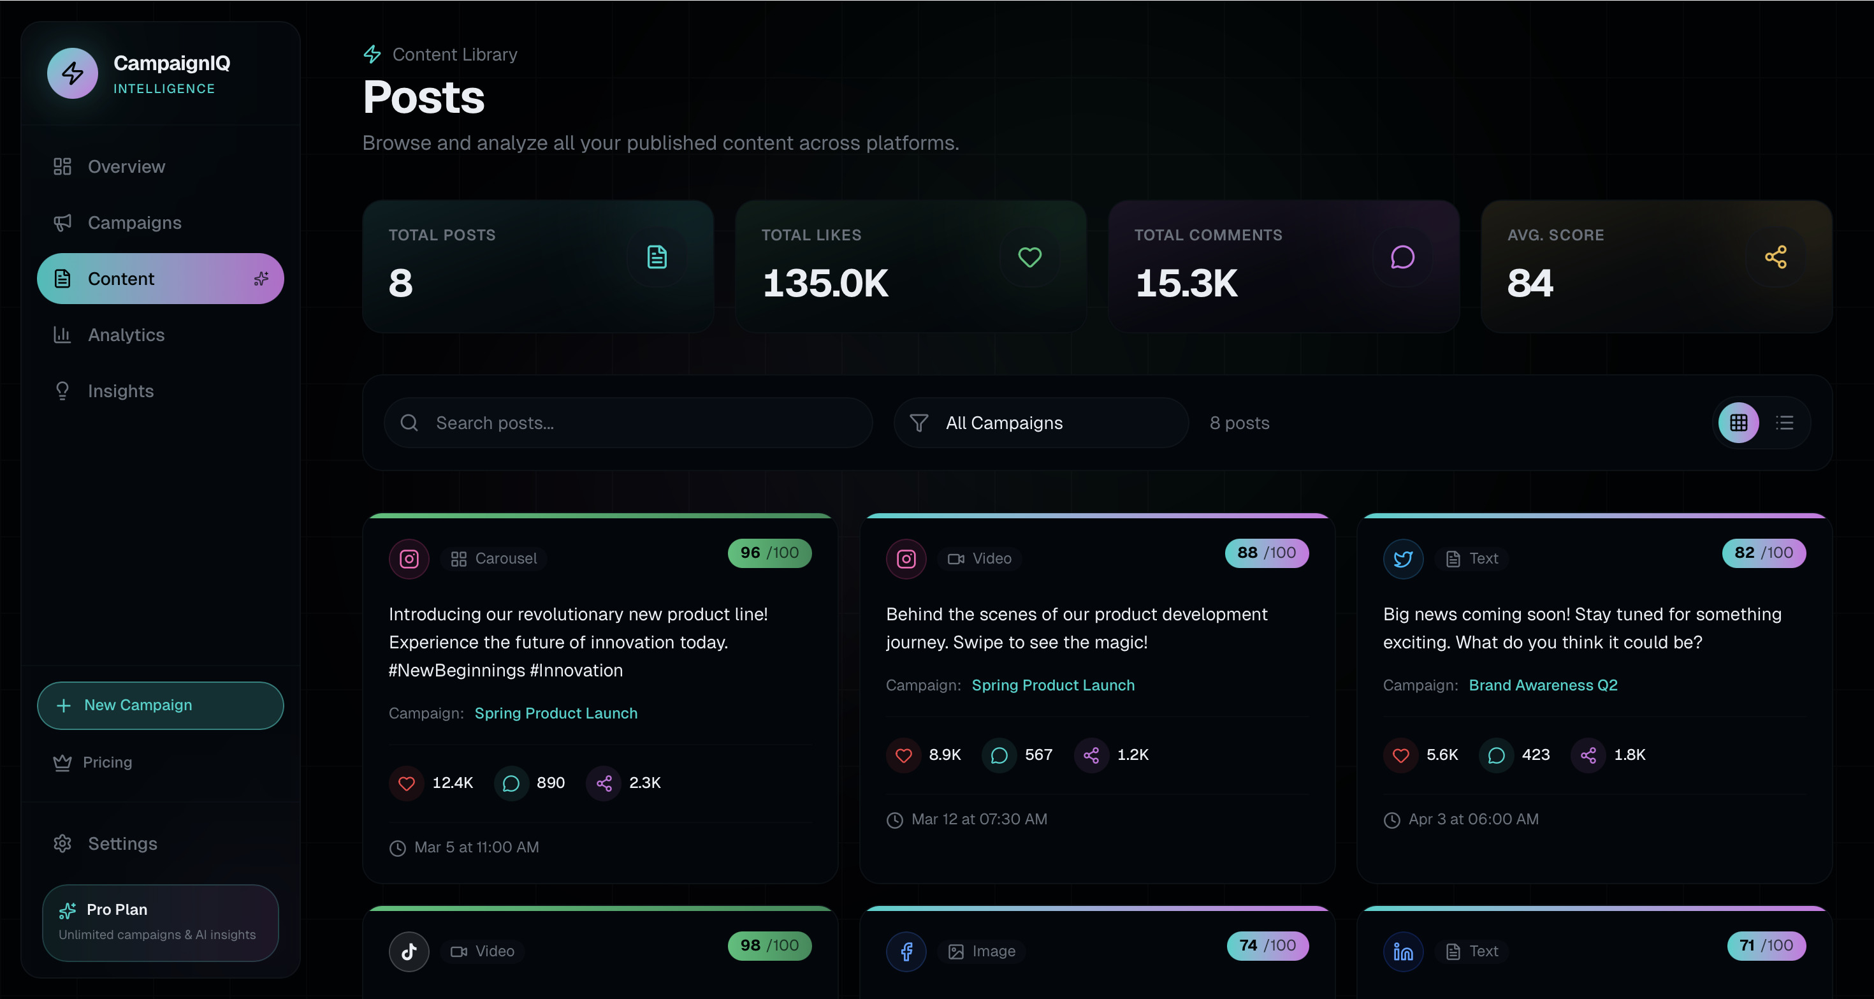Click the Twitter bird icon on the Text post
The width and height of the screenshot is (1874, 999).
1402,559
